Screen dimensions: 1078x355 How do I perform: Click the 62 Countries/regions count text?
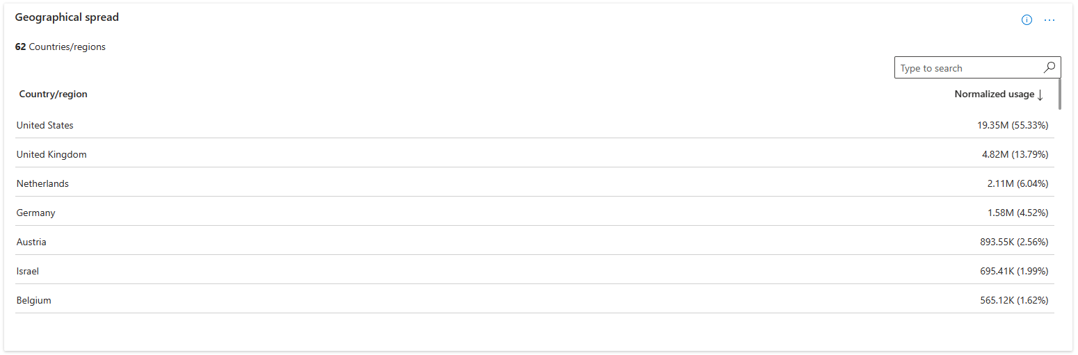[x=61, y=47]
